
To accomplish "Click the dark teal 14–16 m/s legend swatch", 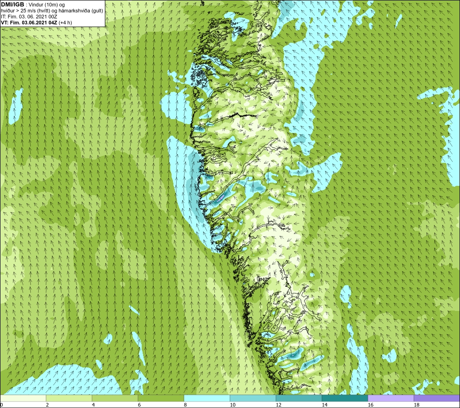I will point(345,398).
